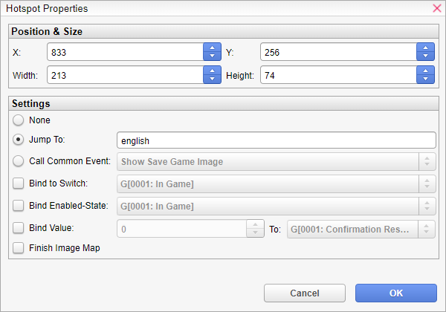Click the Y position spinner arrows

425,52
